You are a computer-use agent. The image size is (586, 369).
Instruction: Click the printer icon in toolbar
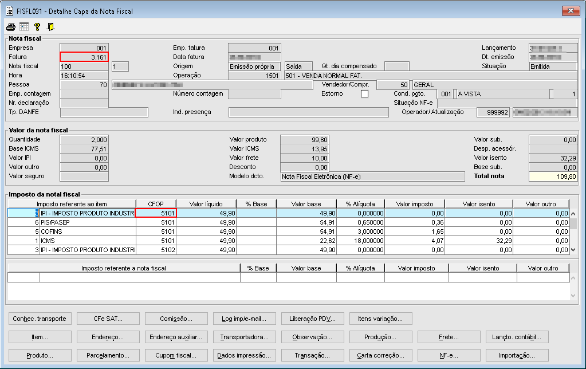pos(11,27)
